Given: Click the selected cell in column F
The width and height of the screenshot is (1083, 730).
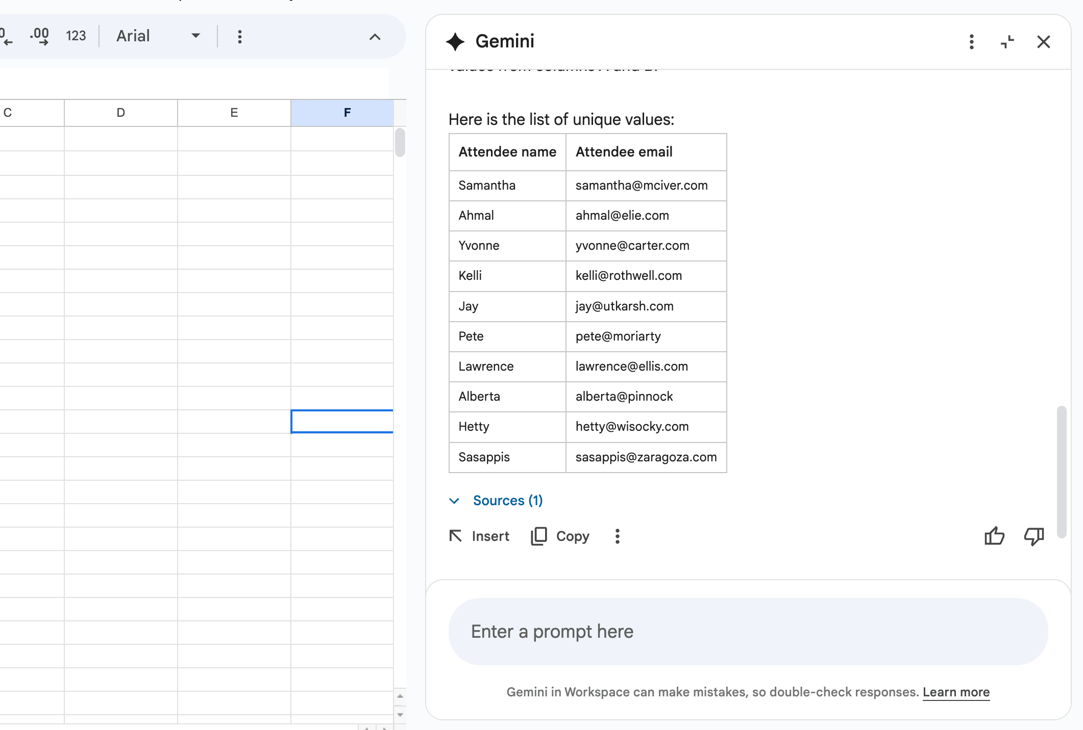Looking at the screenshot, I should click(342, 422).
